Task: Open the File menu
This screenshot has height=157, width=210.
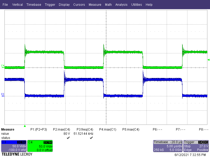Action: tap(5, 5)
